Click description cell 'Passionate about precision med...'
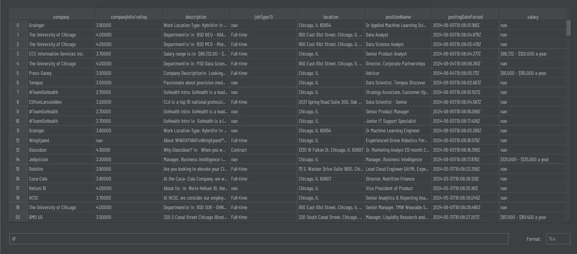The image size is (577, 254). [x=196, y=83]
